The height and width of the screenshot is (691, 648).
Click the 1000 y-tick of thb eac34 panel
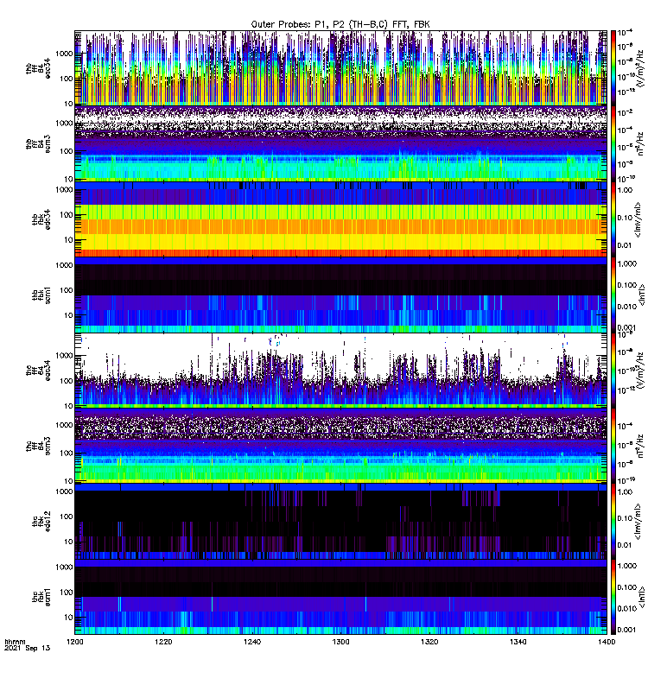pyautogui.click(x=64, y=54)
